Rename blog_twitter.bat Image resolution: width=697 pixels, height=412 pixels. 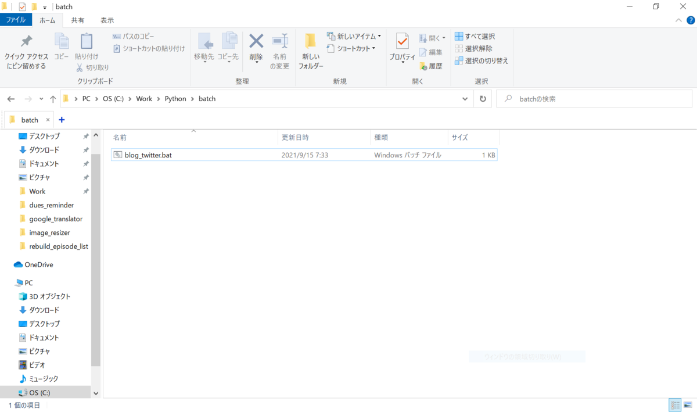[279, 51]
